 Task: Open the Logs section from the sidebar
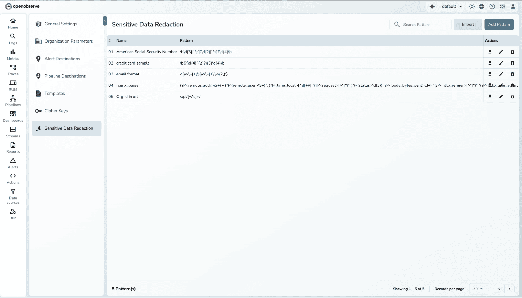pyautogui.click(x=13, y=39)
